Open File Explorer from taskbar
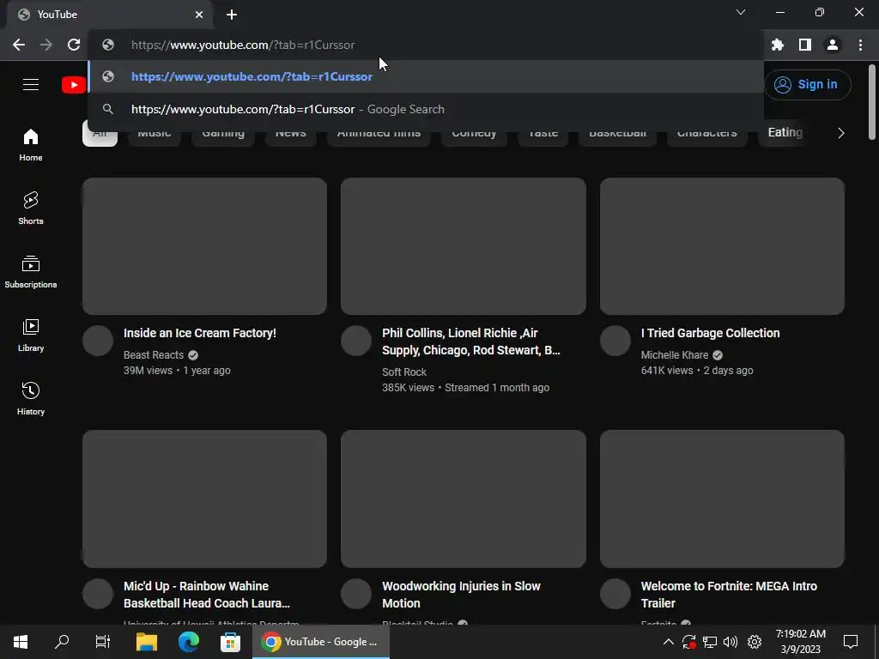879x659 pixels. [147, 642]
